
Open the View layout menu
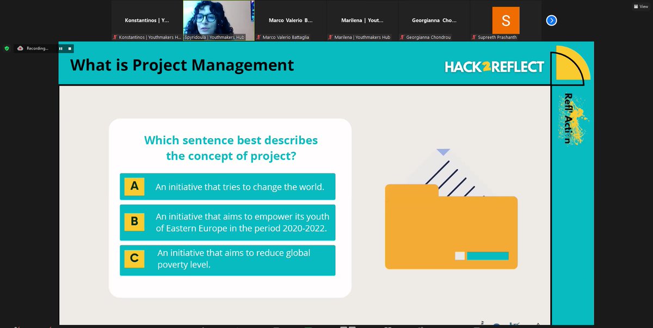[640, 7]
